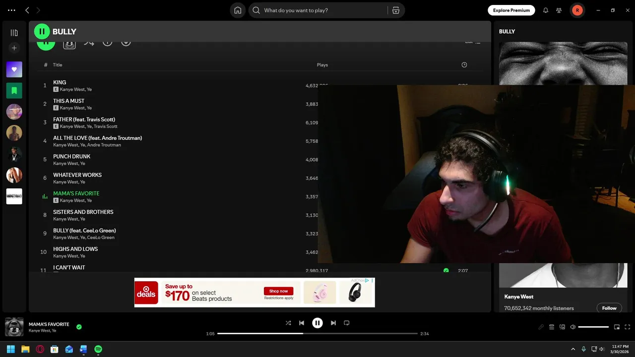Follow Kanye West in the side panel
This screenshot has width=635, height=357.
pyautogui.click(x=609, y=308)
